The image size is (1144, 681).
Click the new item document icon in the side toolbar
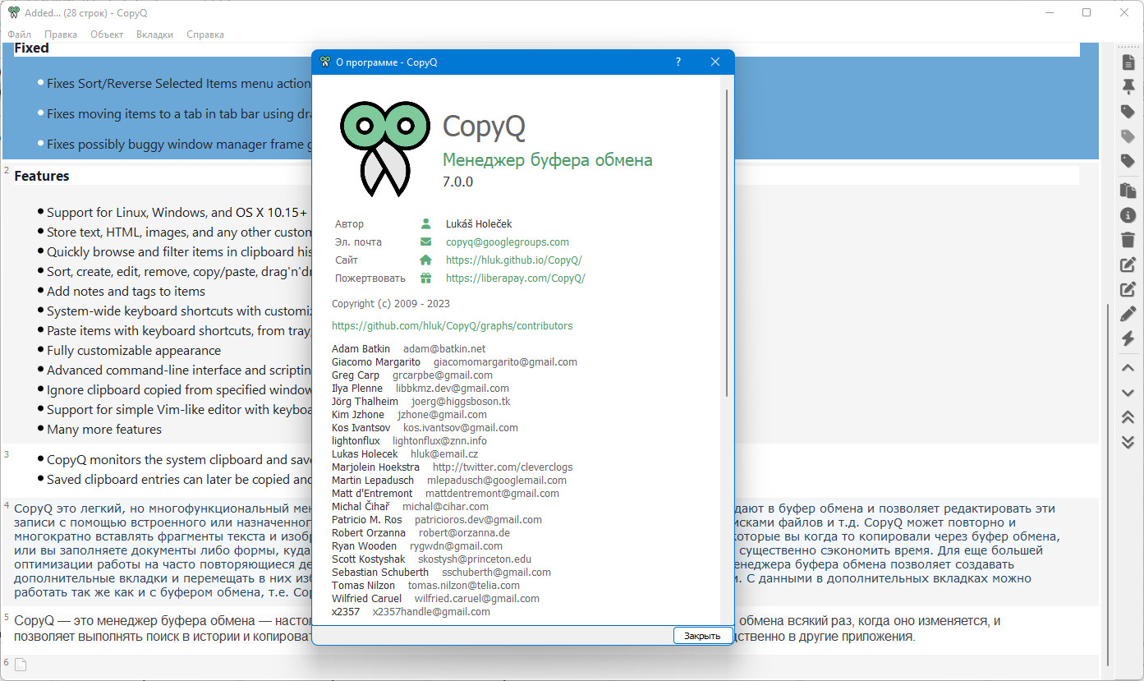(1128, 62)
